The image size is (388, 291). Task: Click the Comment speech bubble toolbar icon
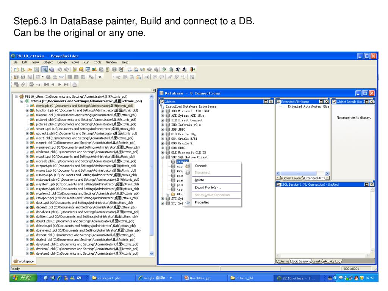[x=155, y=77]
